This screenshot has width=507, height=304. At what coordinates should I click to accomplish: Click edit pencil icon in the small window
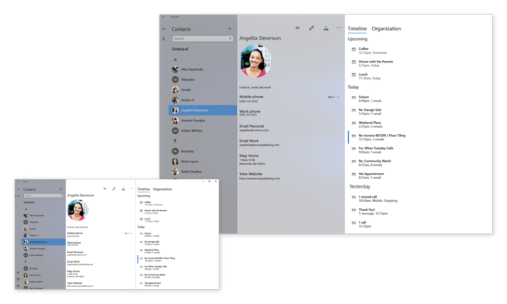[x=114, y=189]
